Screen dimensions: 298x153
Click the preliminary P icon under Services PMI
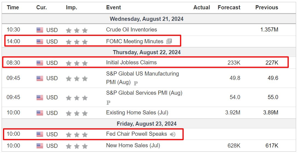click(108, 103)
